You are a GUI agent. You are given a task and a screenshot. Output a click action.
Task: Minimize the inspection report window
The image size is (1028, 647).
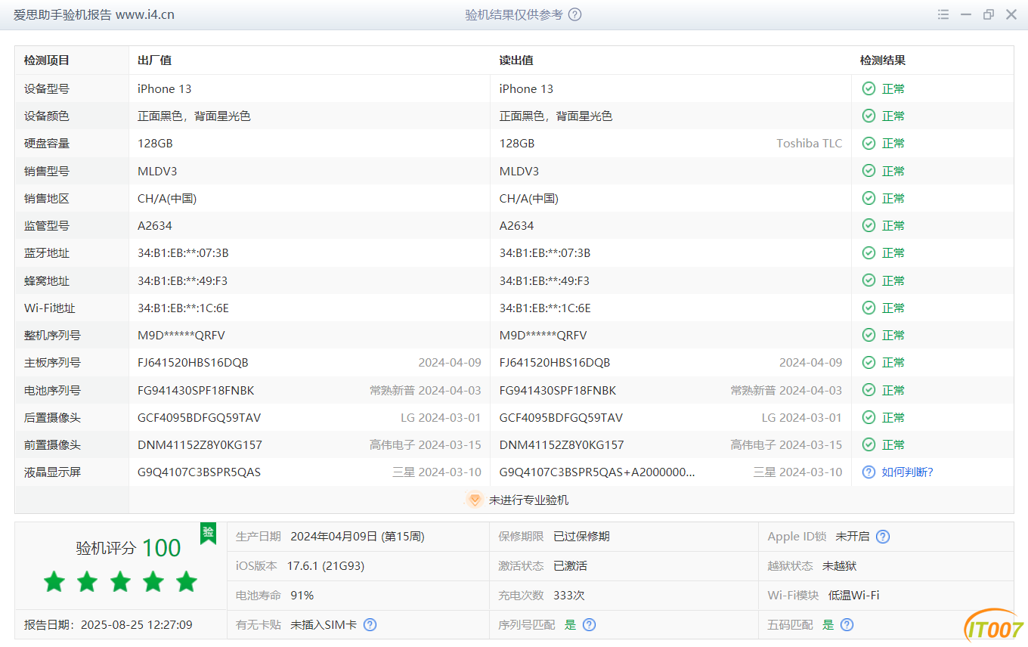965,14
